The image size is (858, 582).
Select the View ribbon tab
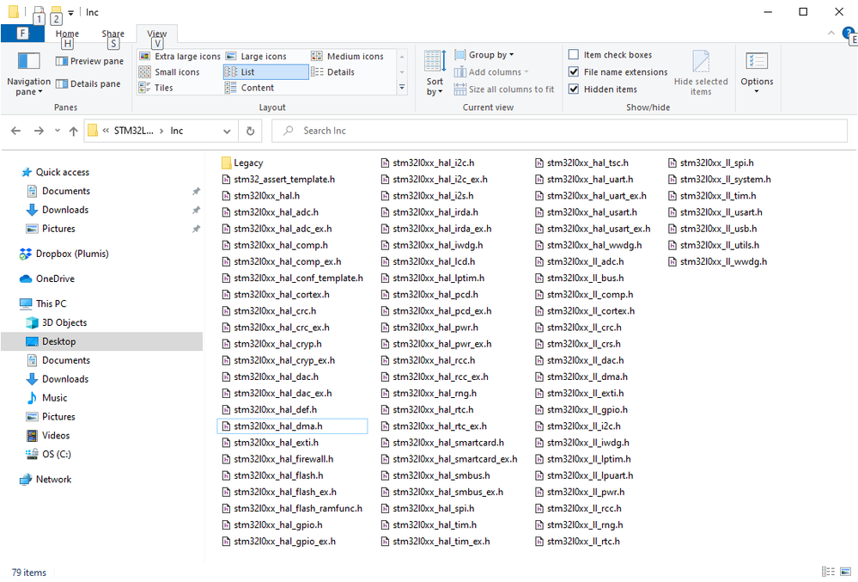(x=156, y=34)
